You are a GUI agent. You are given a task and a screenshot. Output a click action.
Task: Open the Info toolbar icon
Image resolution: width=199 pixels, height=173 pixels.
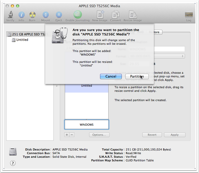coord(21,15)
